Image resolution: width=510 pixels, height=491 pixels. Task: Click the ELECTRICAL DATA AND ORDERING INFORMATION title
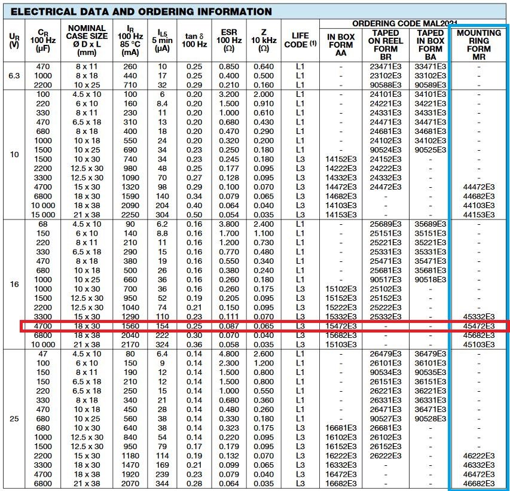[x=141, y=12]
